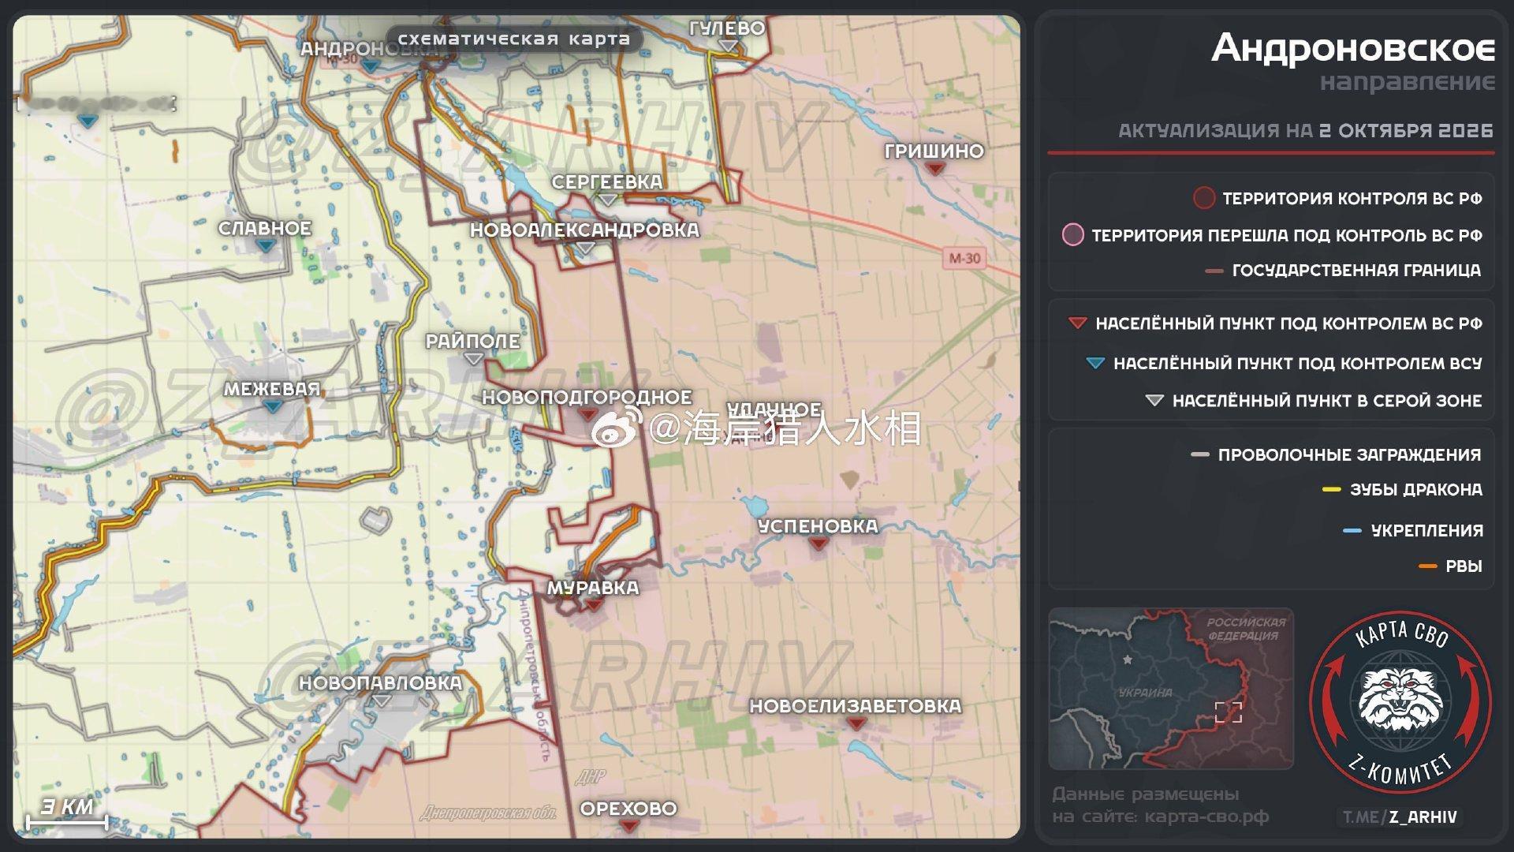1514x852 pixels.
Task: Click the red marker under Гришино
Action: (x=934, y=169)
